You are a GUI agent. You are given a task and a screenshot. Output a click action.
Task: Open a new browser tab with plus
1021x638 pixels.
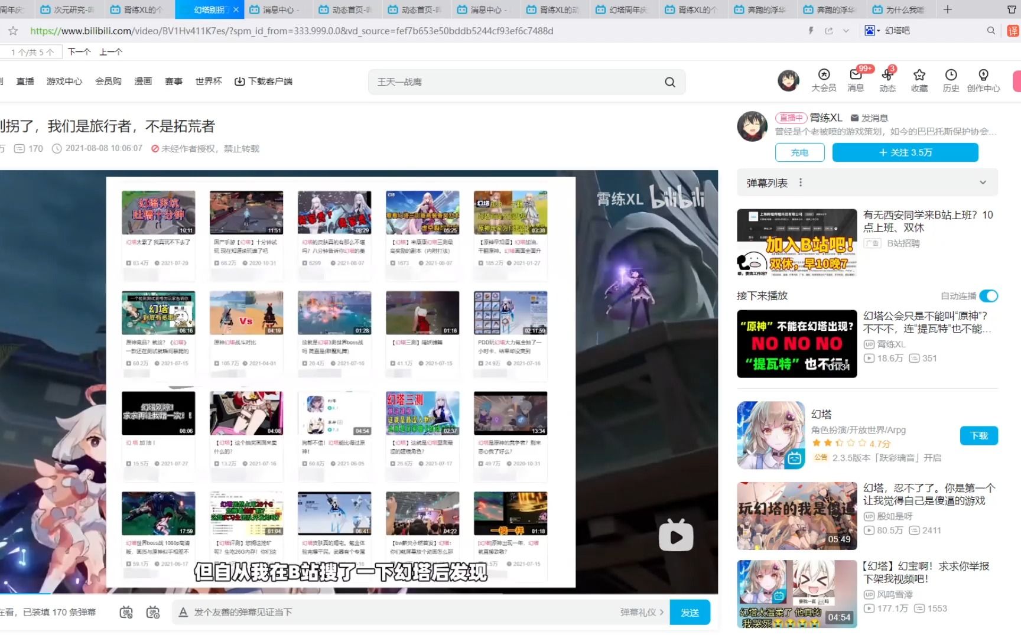click(948, 9)
